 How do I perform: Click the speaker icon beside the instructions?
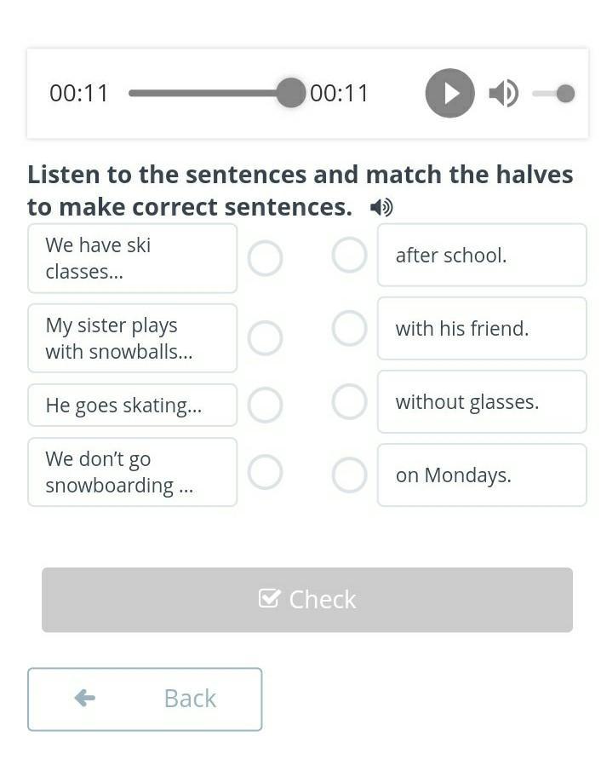(x=381, y=207)
